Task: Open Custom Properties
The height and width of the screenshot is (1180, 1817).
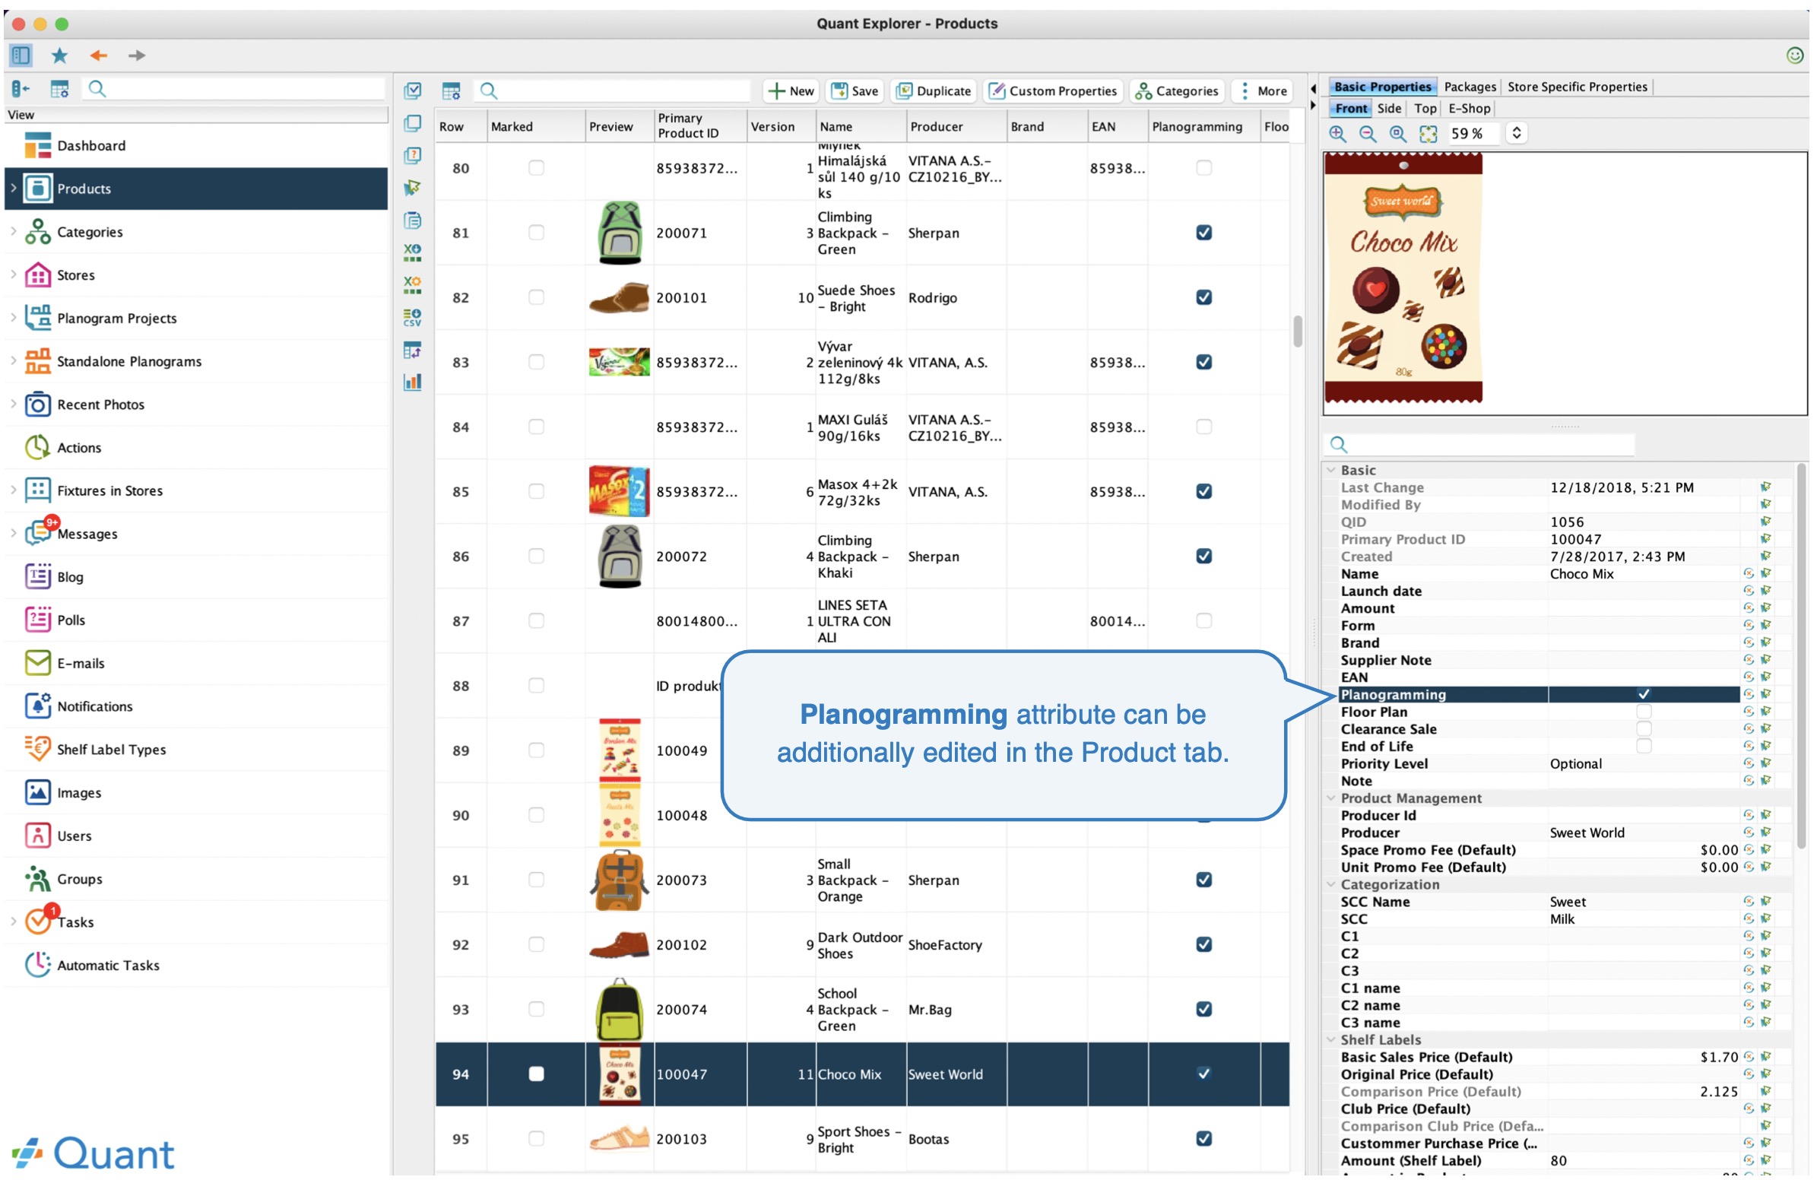Action: [x=1053, y=90]
